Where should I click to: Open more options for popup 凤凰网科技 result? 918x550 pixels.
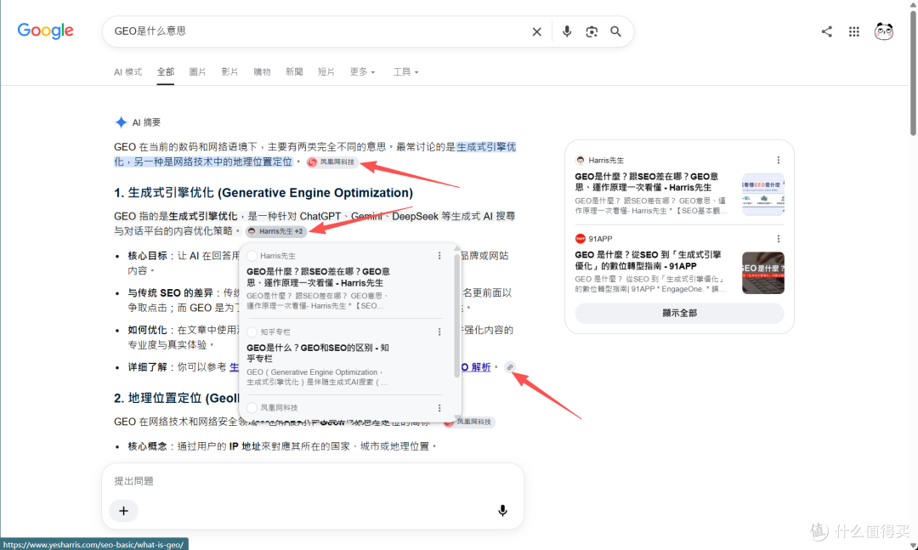(x=439, y=408)
